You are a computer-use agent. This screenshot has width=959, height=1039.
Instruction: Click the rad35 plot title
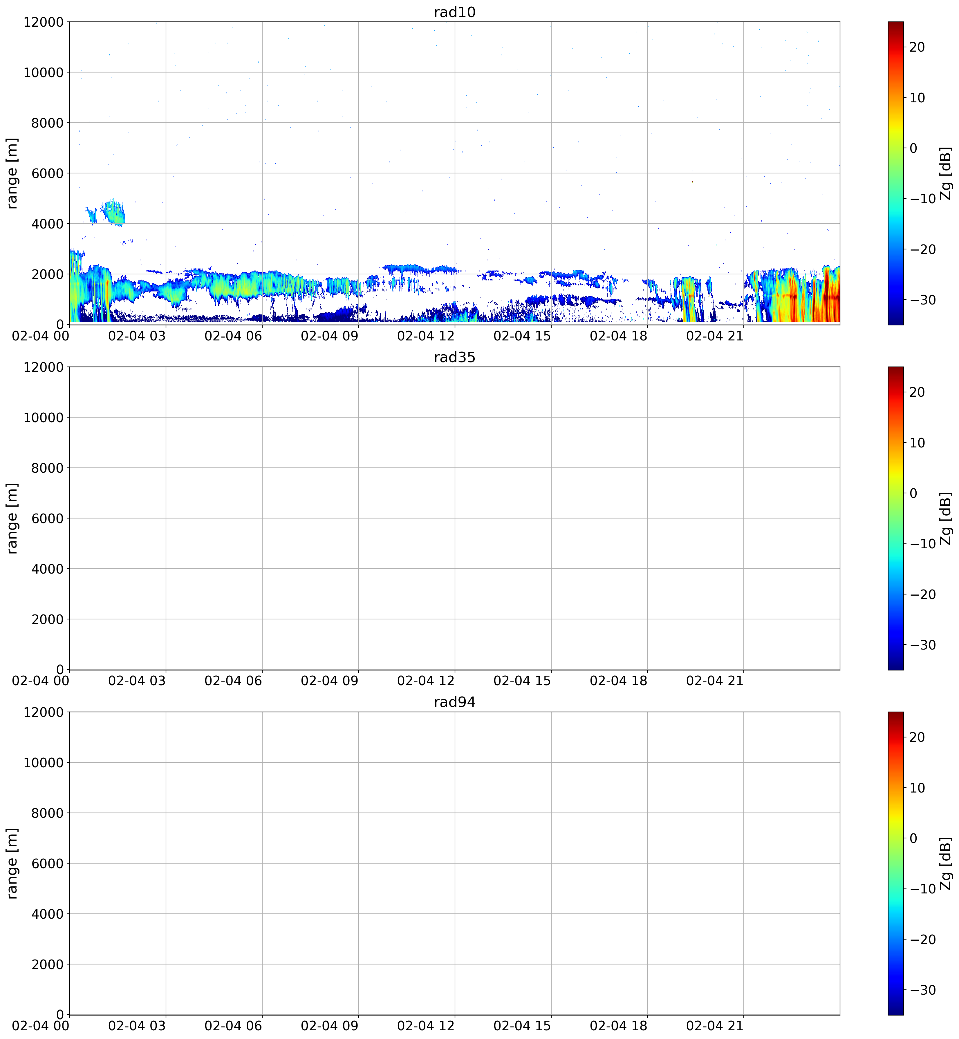click(455, 357)
